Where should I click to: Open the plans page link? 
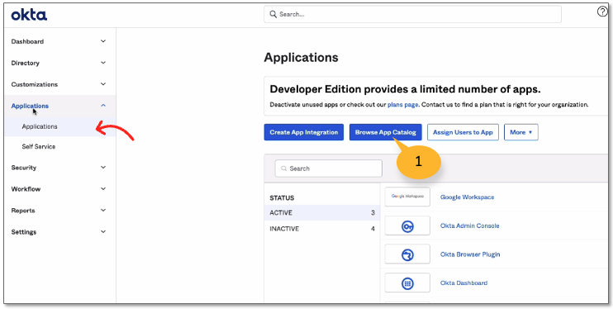[402, 105]
